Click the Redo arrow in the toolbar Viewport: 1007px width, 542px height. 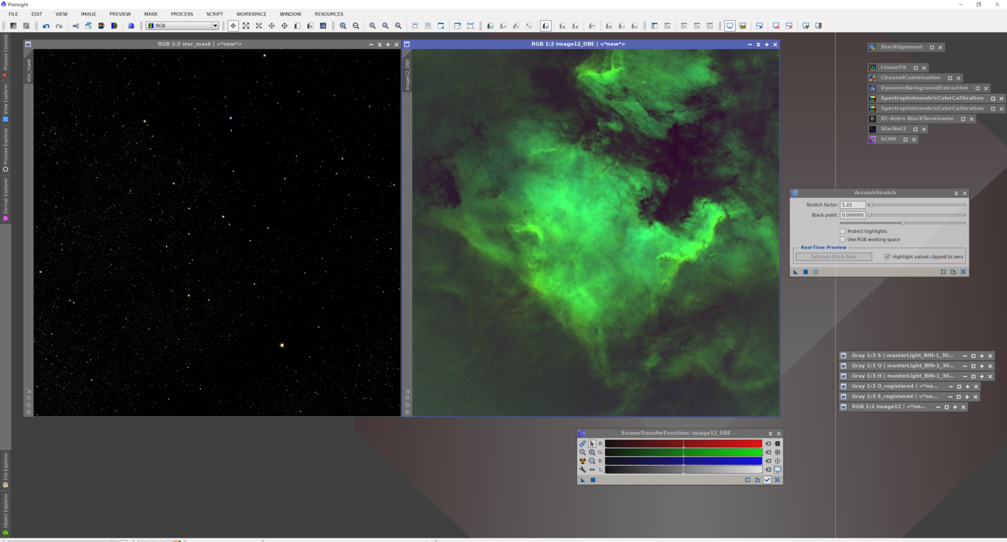(59, 26)
